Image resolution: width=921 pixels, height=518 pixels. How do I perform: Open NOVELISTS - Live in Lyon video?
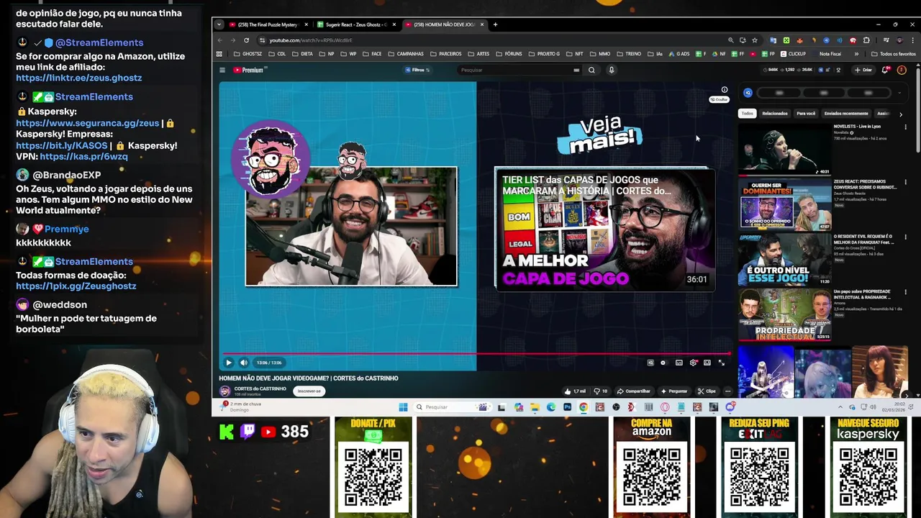click(x=785, y=149)
